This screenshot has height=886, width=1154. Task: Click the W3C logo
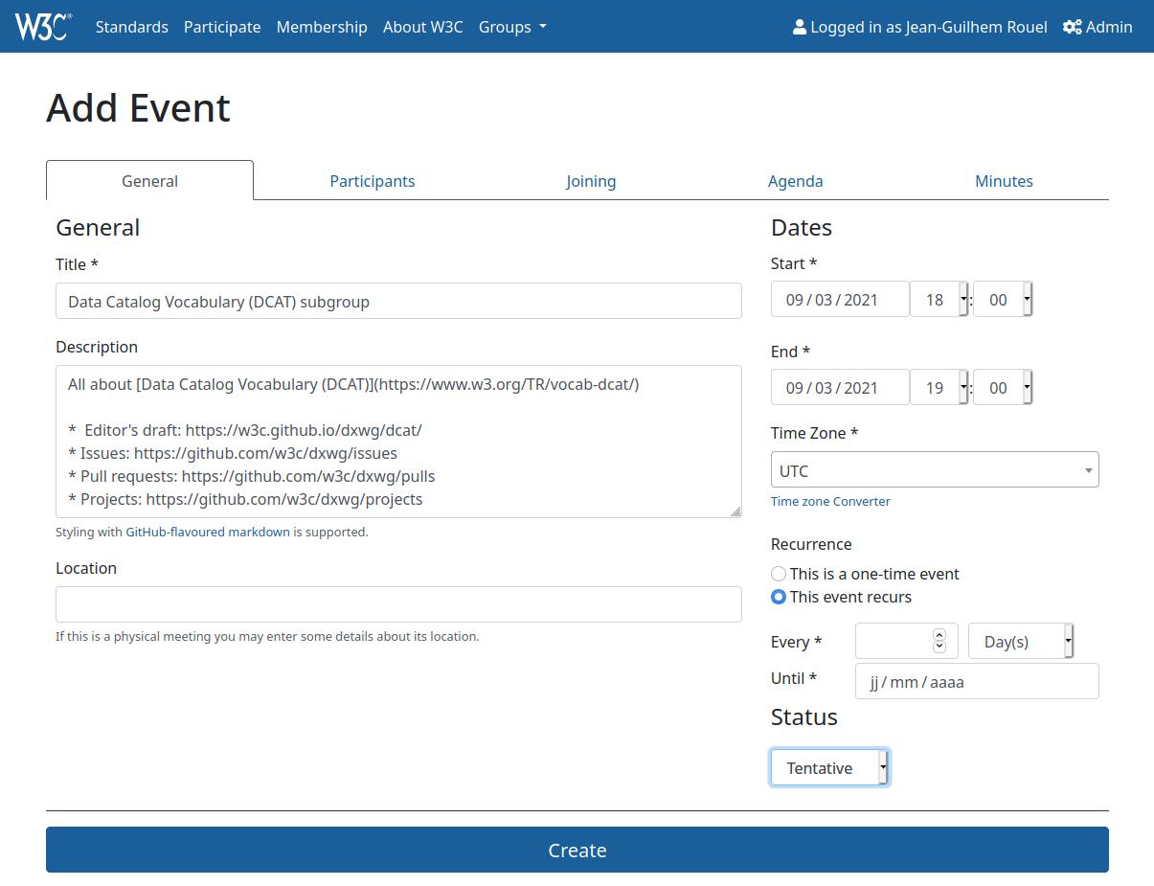click(x=43, y=27)
